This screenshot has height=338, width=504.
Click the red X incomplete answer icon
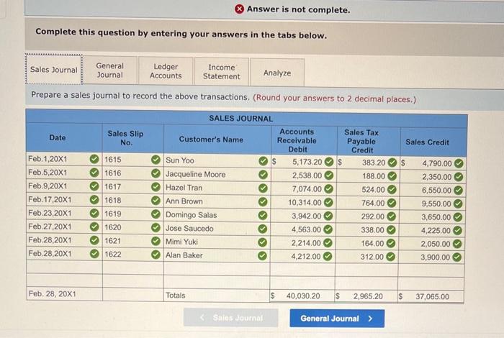point(239,9)
